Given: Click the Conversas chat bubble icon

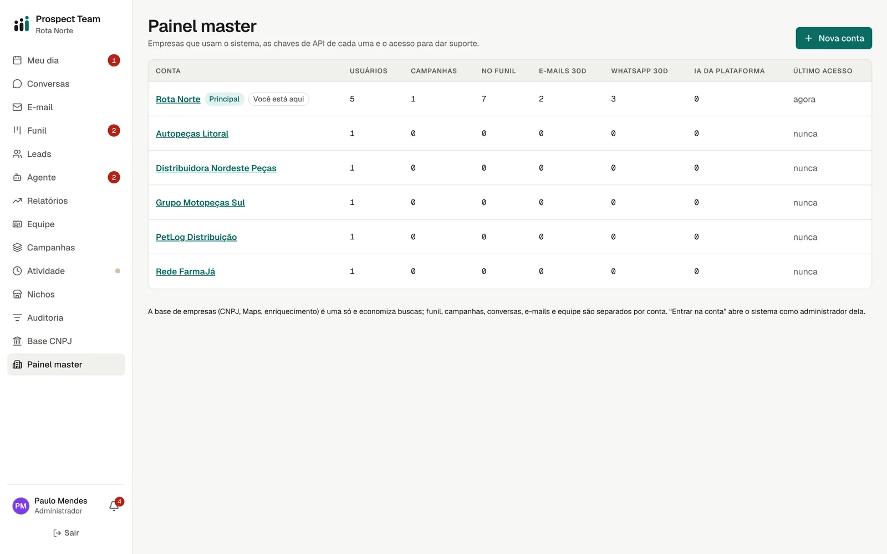Looking at the screenshot, I should click(x=17, y=84).
